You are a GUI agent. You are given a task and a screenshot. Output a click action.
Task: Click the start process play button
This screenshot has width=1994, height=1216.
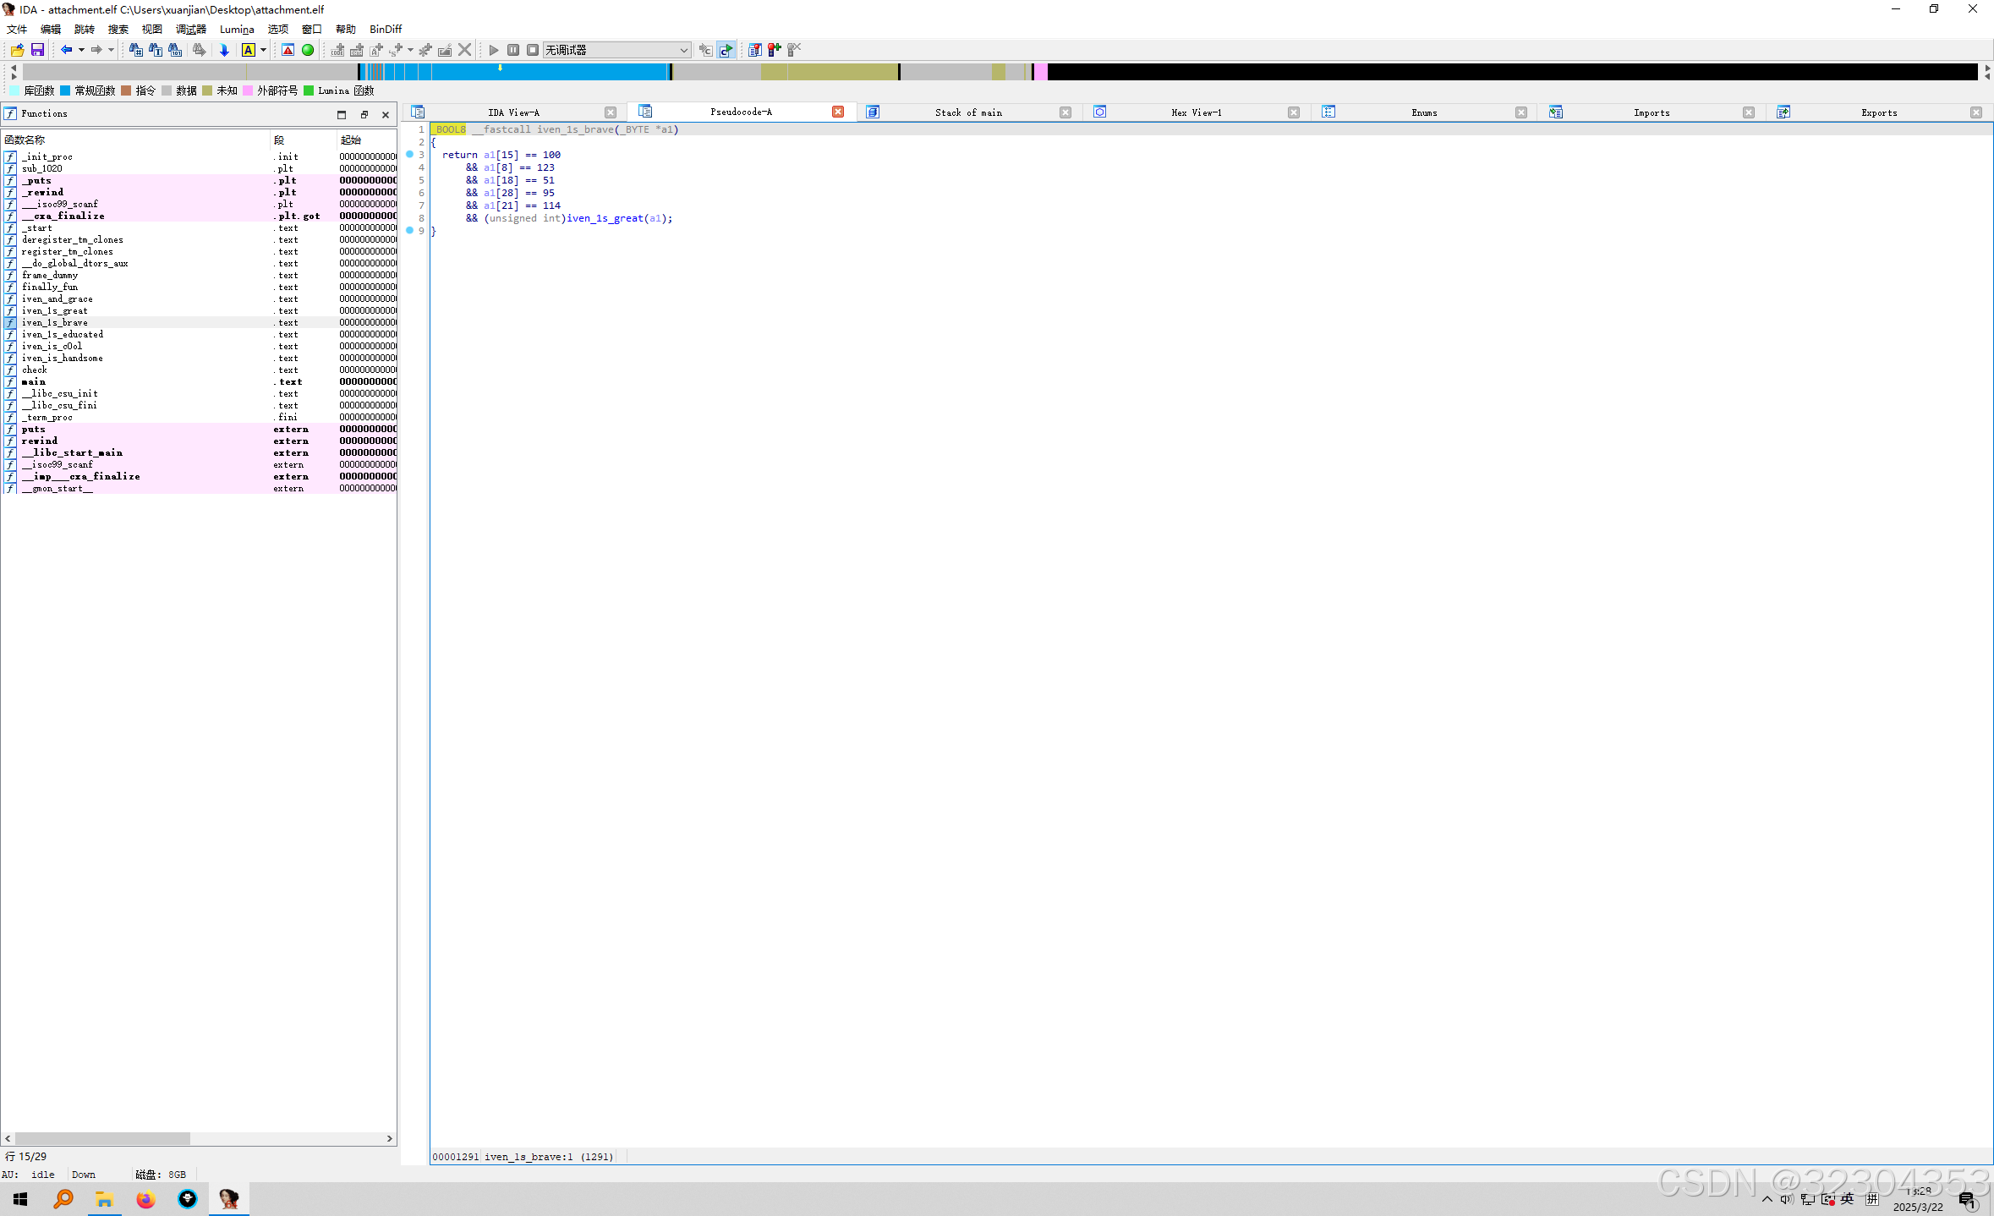pos(494,50)
